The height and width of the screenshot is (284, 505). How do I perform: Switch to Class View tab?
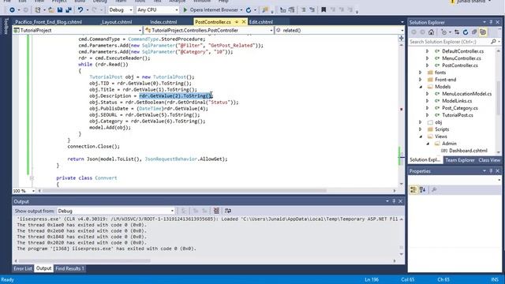[489, 160]
